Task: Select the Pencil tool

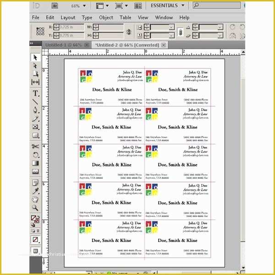Action: 35,119
